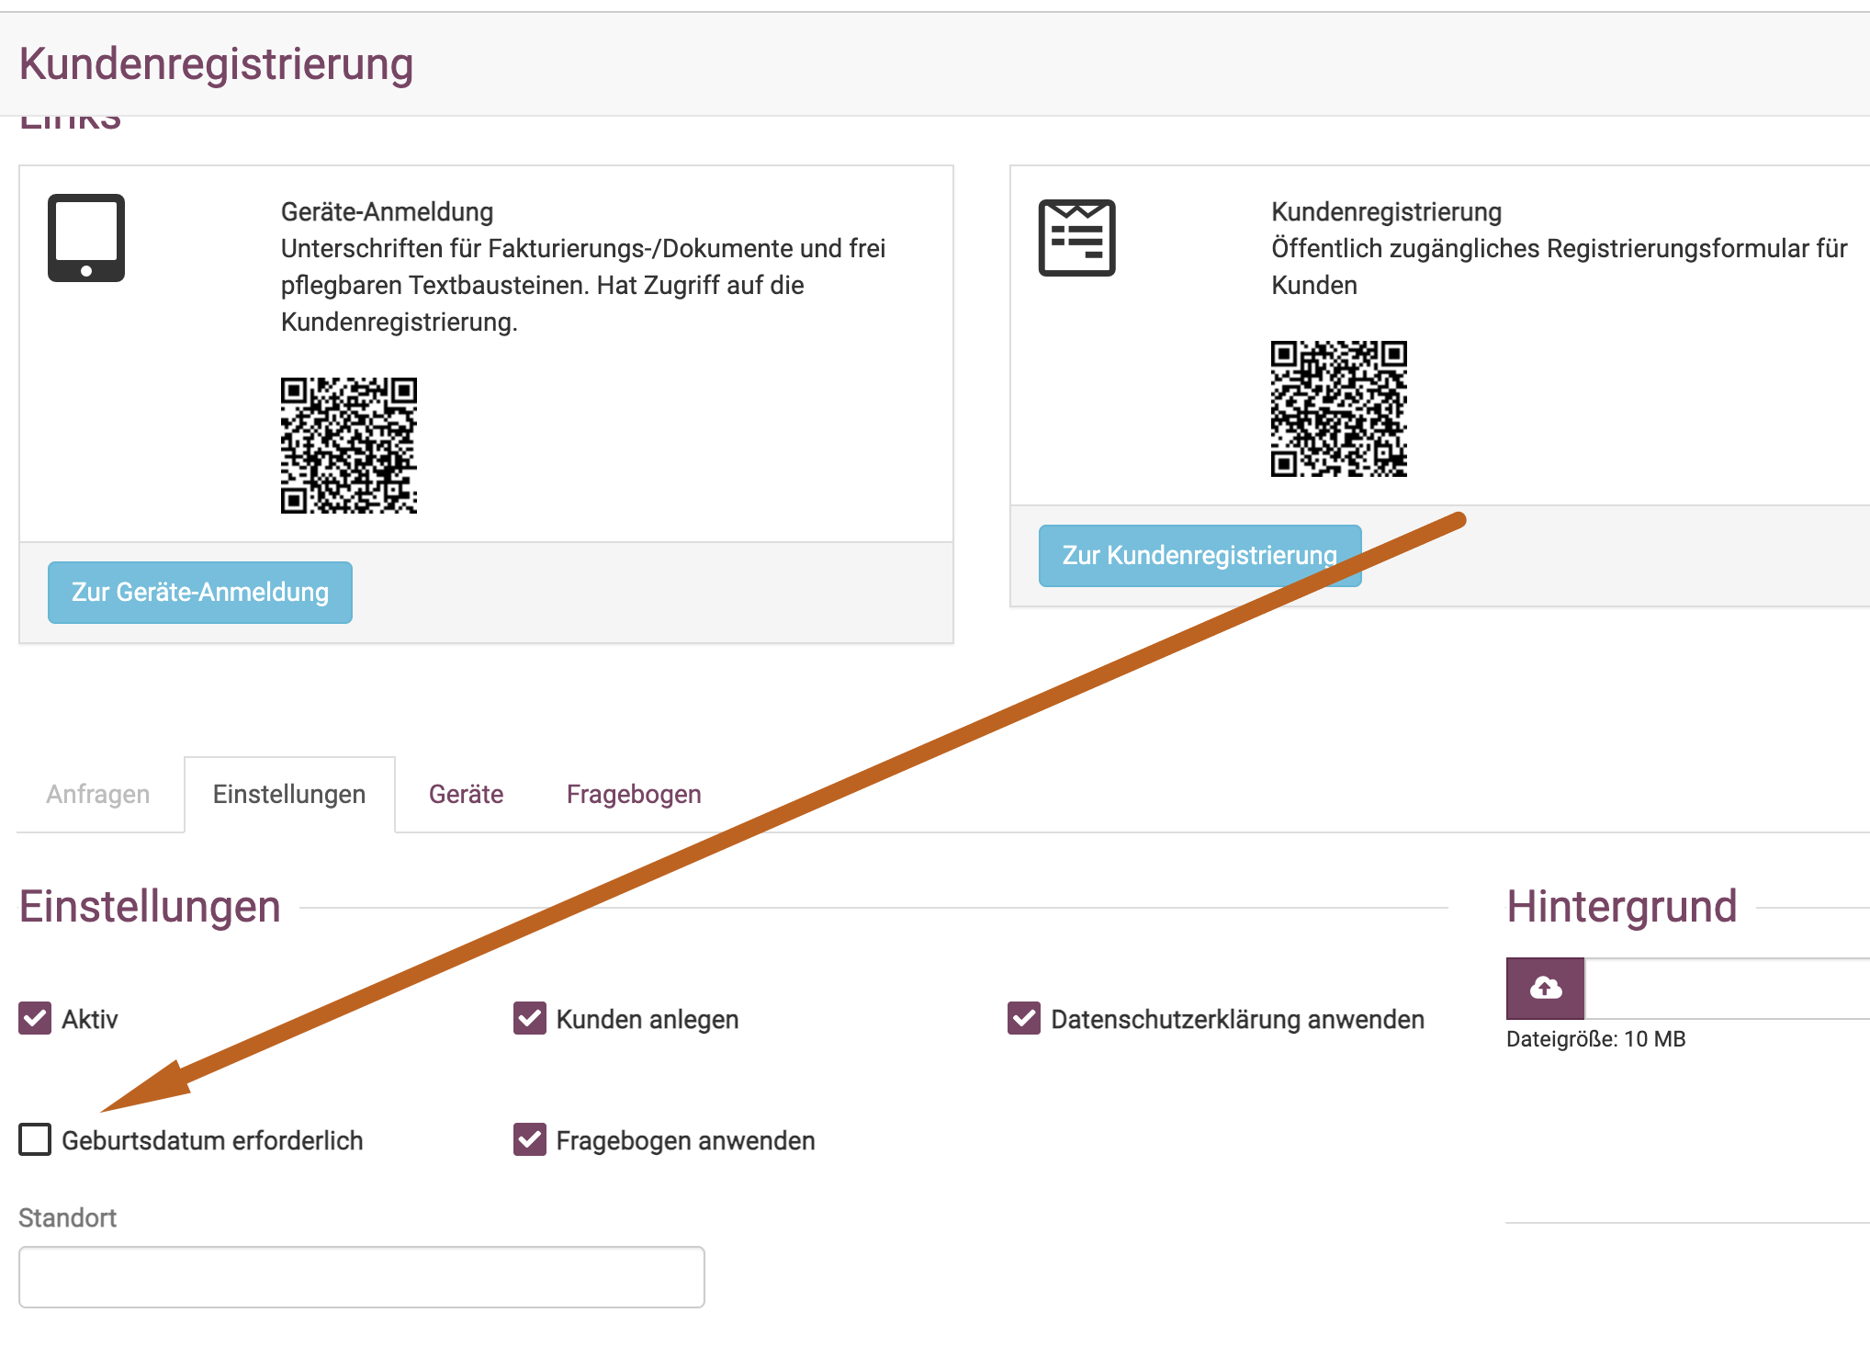The image size is (1870, 1358).
Task: Open the Geräte tab
Action: (x=466, y=794)
